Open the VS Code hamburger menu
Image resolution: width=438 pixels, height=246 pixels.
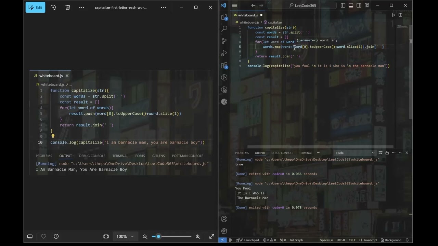click(234, 5)
